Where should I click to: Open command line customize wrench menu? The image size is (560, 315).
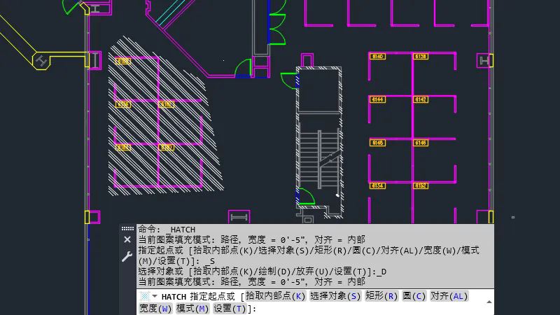coord(127,256)
